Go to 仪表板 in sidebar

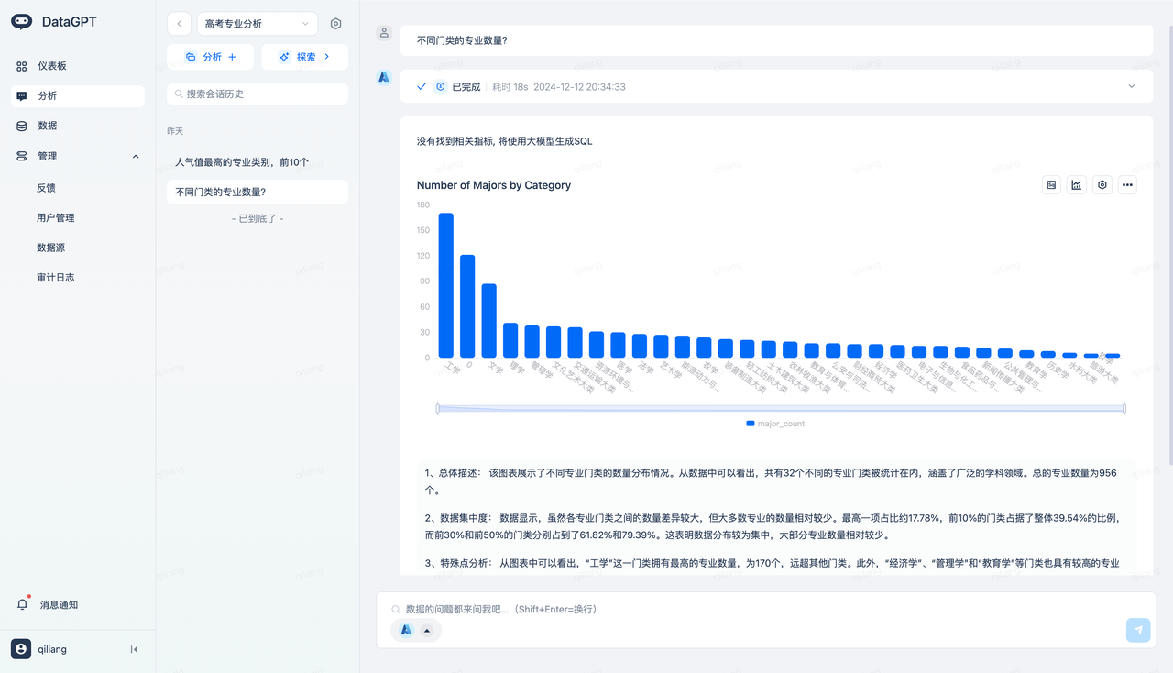click(52, 66)
